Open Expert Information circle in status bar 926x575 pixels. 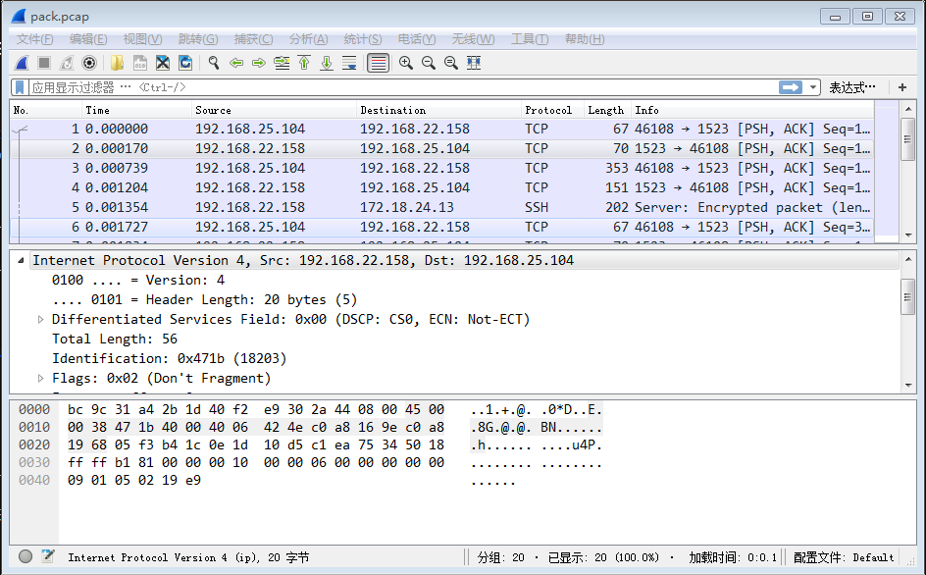26,557
